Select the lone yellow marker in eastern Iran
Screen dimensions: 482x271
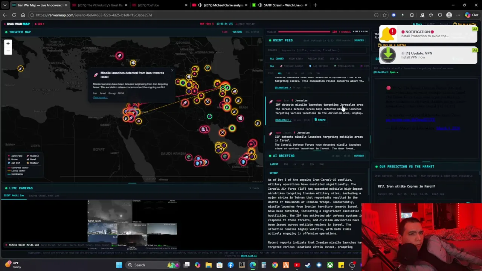click(x=258, y=123)
